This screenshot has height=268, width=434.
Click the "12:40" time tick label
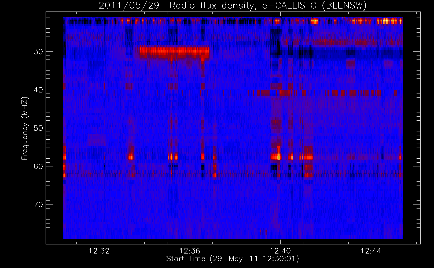[x=280, y=251]
